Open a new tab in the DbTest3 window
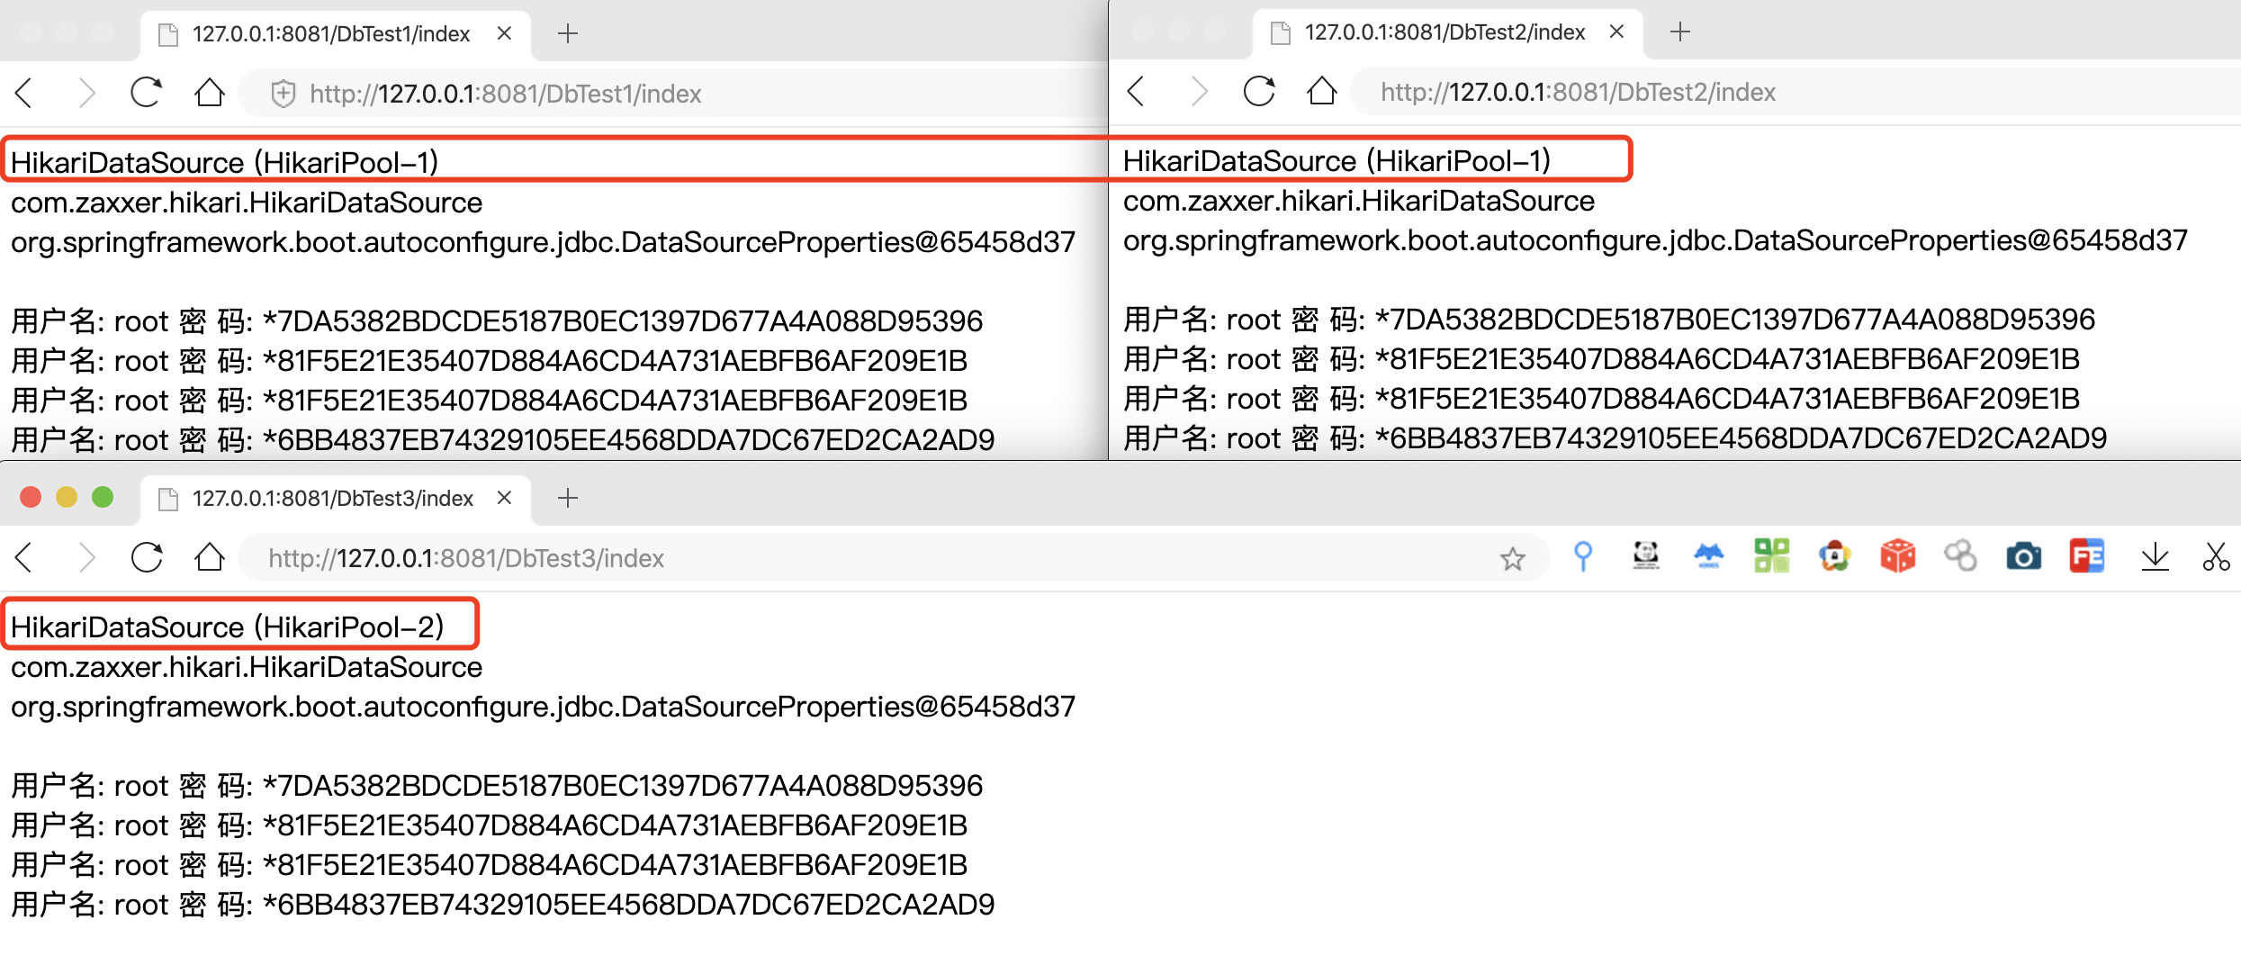This screenshot has height=974, width=2241. (567, 498)
